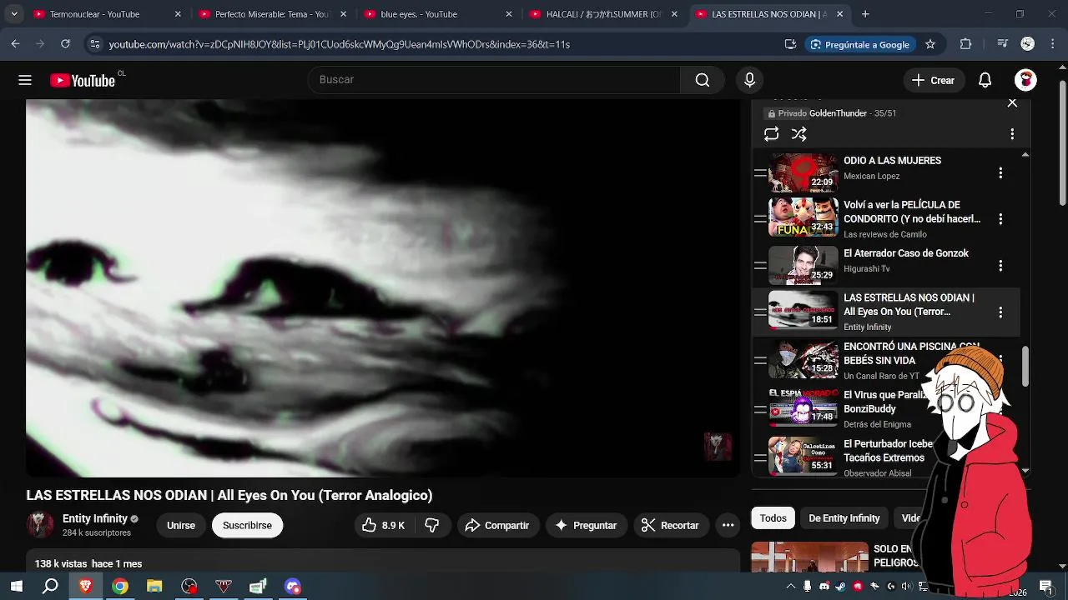This screenshot has width=1068, height=600.
Task: View site information icon in address bar
Action: pos(95,44)
